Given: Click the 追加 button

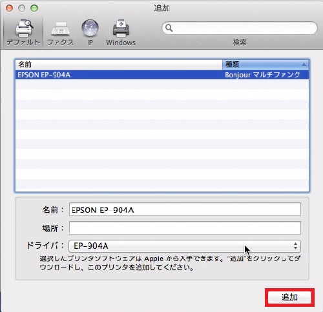Looking at the screenshot, I should (x=289, y=297).
